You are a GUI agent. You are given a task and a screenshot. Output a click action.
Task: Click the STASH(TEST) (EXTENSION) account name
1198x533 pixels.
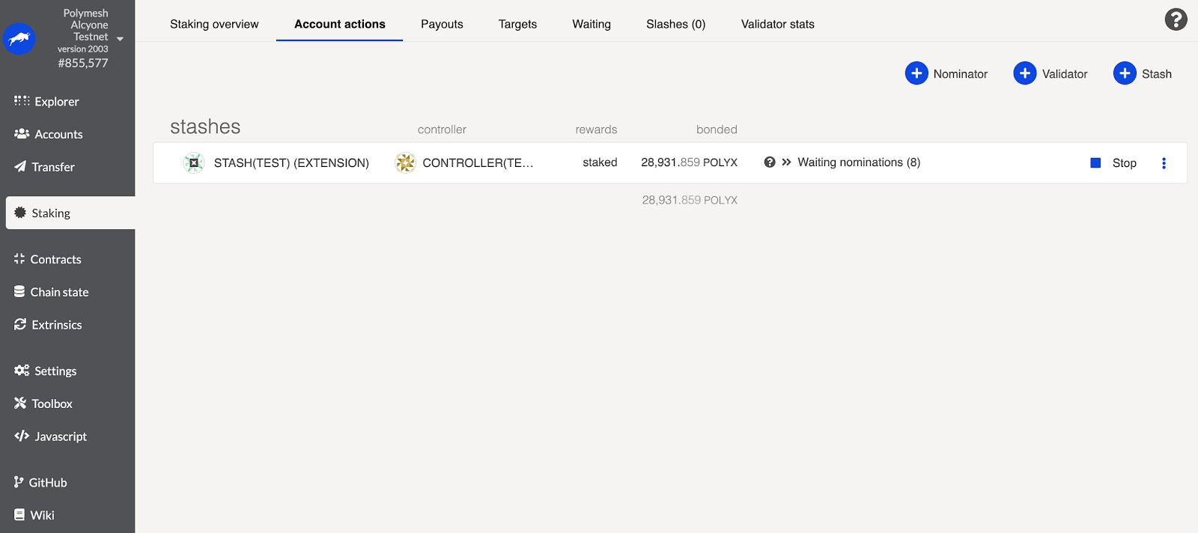tap(291, 163)
